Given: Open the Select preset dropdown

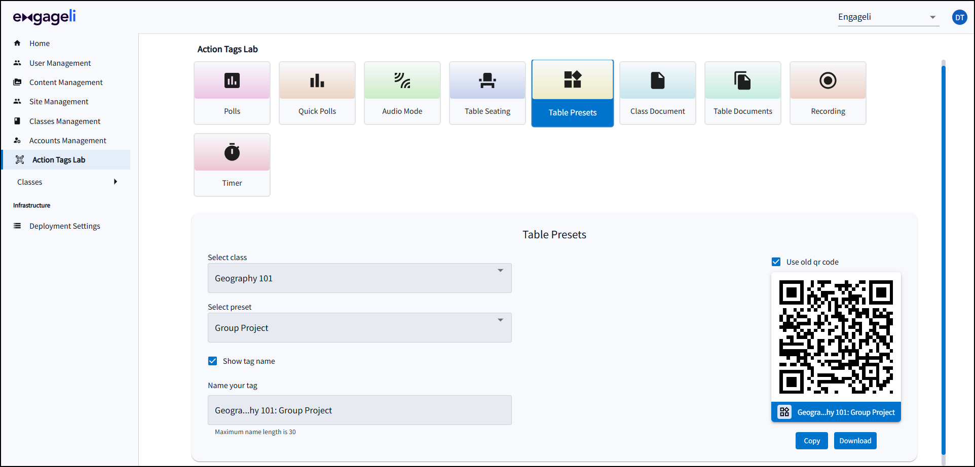Looking at the screenshot, I should 360,327.
